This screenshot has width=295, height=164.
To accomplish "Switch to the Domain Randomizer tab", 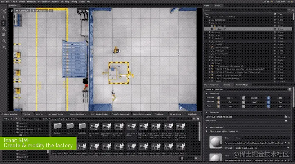I will coord(78,114).
